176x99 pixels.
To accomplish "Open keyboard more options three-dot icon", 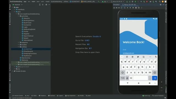I will click(x=150, y=57).
